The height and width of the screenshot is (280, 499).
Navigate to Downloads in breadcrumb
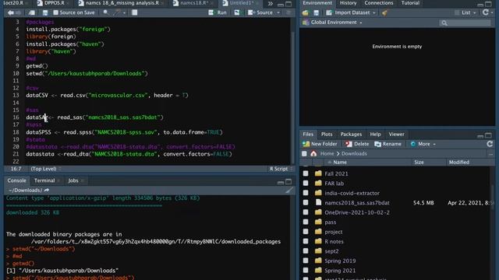coord(354,154)
